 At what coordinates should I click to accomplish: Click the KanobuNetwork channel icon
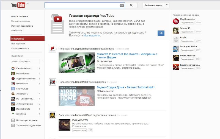click(13, 68)
